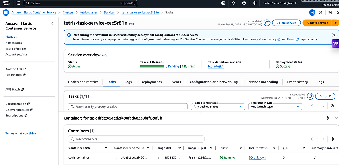Image resolution: width=339 pixels, height=165 pixels.
Task: Copy the Image URI value
Action: coord(159,158)
